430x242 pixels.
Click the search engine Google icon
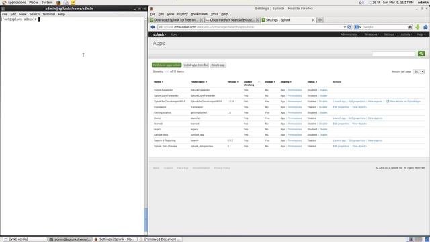(357, 27)
